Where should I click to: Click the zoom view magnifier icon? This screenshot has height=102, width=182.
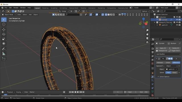pyautogui.click(x=147, y=30)
